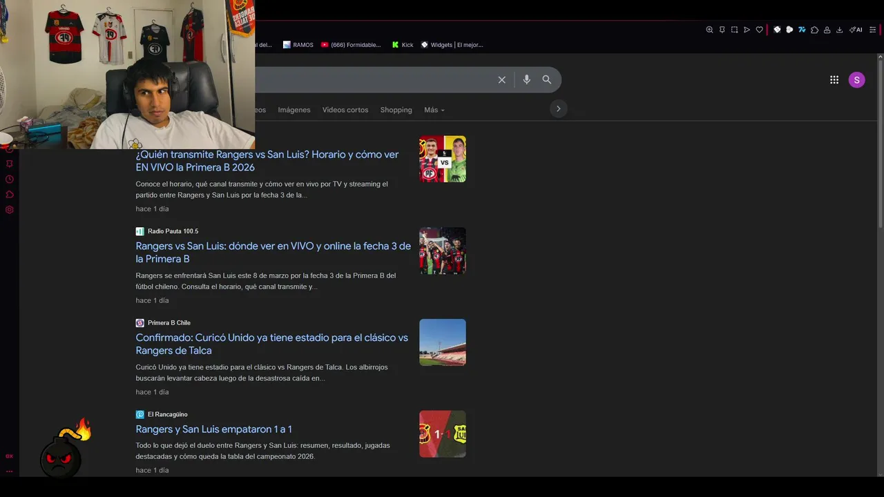The height and width of the screenshot is (497, 884).
Task: Click the Primera B Chile source name
Action: coord(169,323)
